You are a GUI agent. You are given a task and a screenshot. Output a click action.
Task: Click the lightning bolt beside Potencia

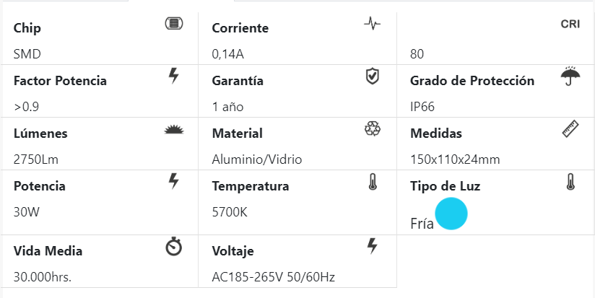[173, 180]
